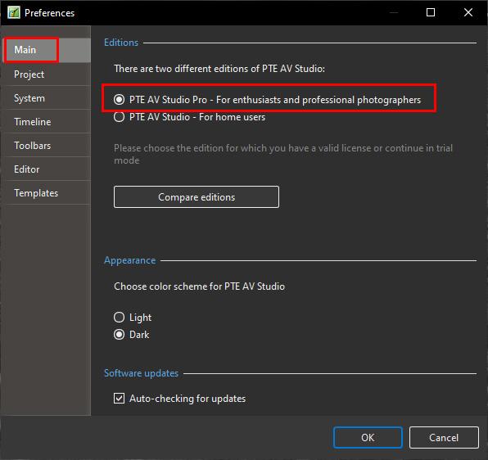Open the Editor preferences tab
The image size is (488, 460).
tap(47, 169)
